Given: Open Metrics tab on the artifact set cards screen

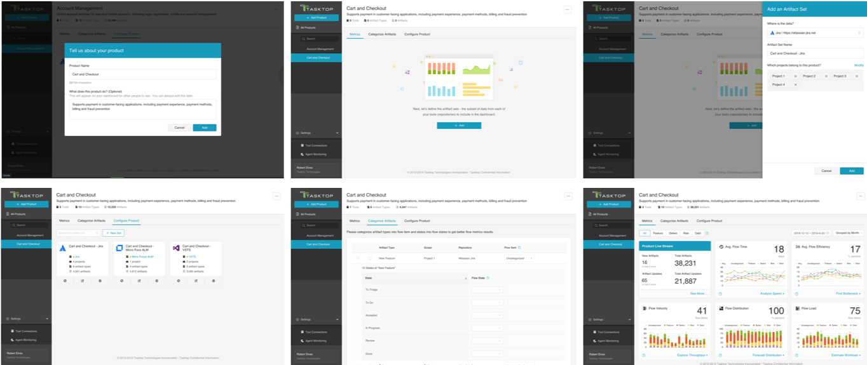Looking at the screenshot, I should coord(64,221).
